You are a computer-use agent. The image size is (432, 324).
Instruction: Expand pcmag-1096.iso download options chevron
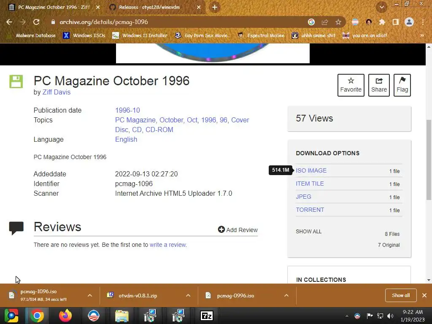click(90, 295)
